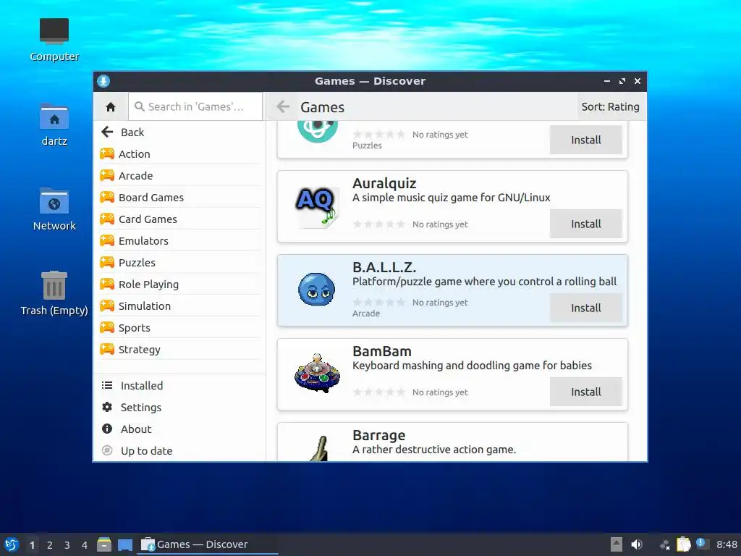Open the BamBam title
This screenshot has width=741, height=556.
pos(382,351)
